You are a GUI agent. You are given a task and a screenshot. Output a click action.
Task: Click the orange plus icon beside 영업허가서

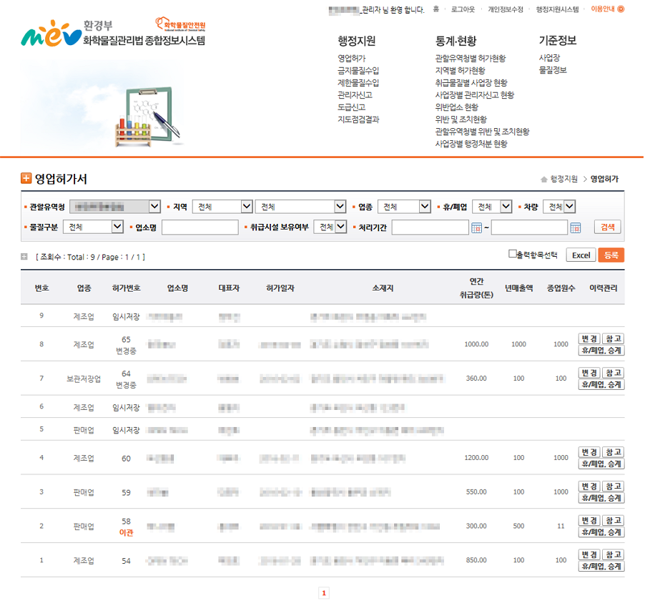coord(26,178)
